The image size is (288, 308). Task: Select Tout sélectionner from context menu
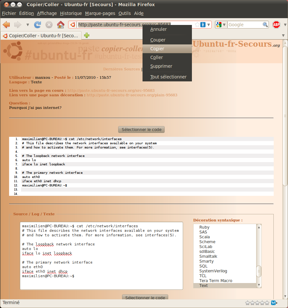(168, 77)
